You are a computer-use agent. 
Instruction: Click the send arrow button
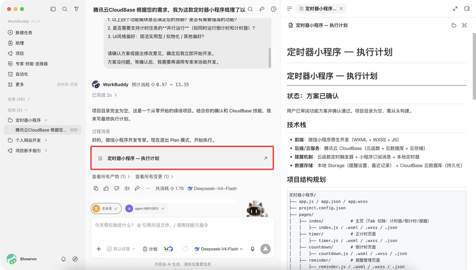pyautogui.click(x=265, y=249)
